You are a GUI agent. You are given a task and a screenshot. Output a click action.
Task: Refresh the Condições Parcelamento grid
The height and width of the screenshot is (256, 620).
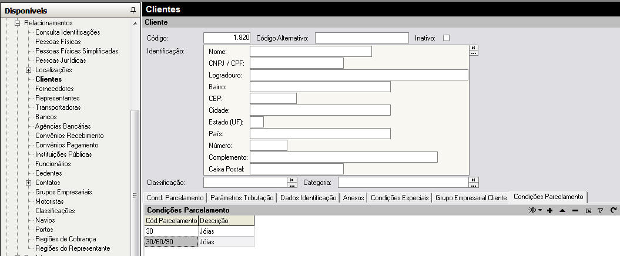pos(614,211)
